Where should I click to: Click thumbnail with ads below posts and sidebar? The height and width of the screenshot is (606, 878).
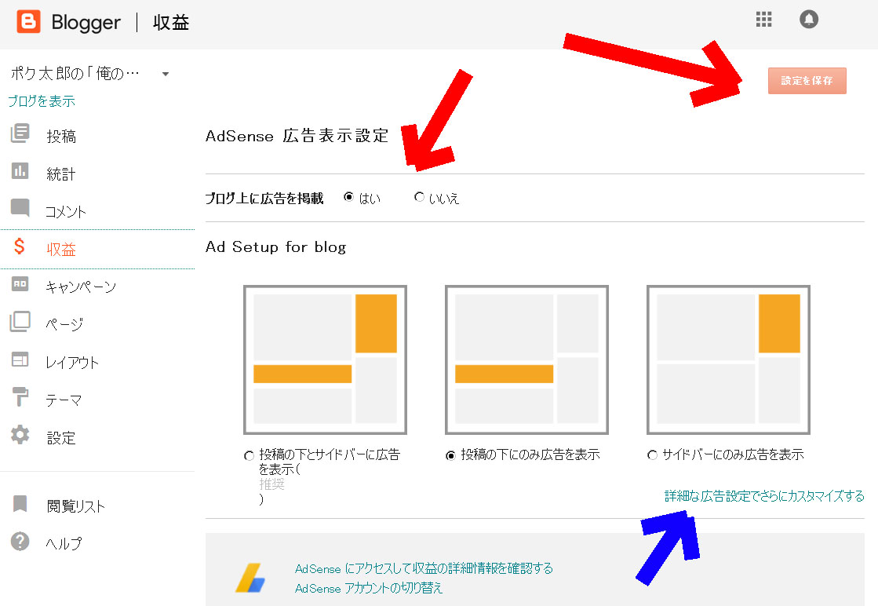tap(325, 360)
